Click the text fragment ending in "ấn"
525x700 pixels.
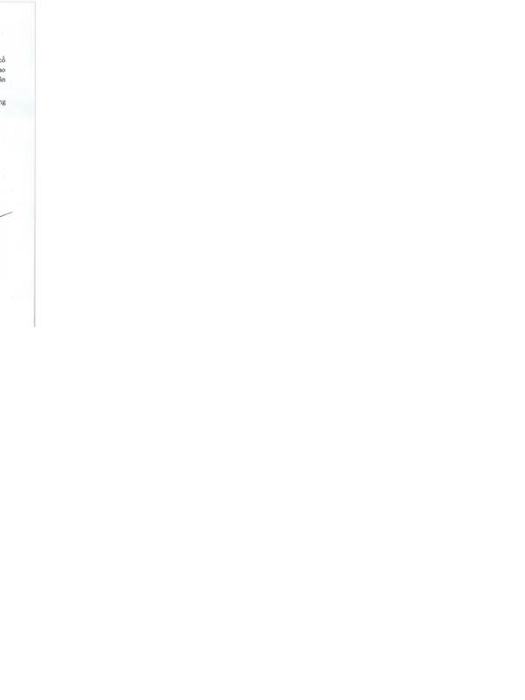click(x=3, y=80)
